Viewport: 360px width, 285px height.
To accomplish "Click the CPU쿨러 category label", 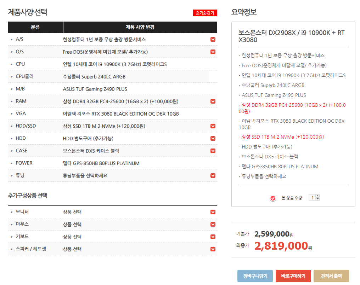I will (x=24, y=76).
